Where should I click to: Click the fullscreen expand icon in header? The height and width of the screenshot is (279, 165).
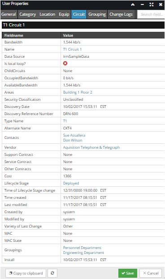point(151,4)
